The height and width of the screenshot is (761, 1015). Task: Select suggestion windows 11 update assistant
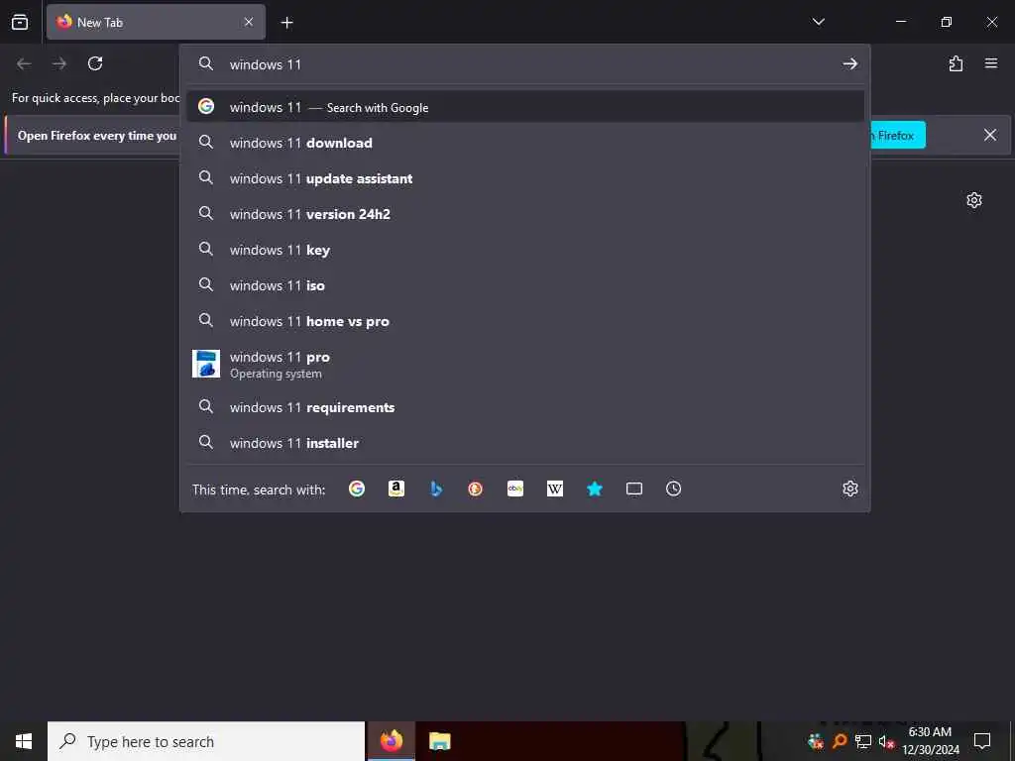click(x=525, y=178)
